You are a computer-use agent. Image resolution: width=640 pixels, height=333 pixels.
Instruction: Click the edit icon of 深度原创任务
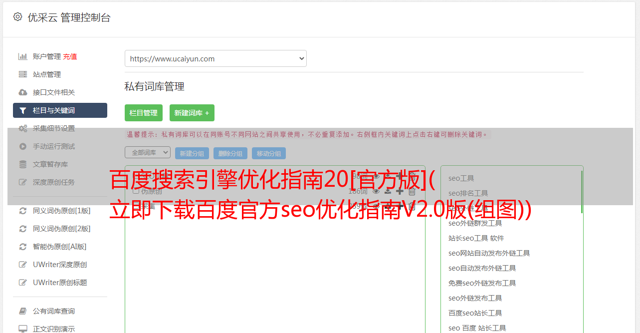point(23,182)
